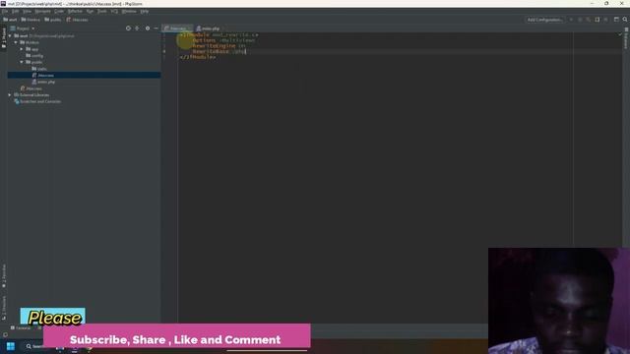Click the tool windows quick-access icon bottom-left
Image resolution: width=630 pixels, height=354 pixels.
pos(5,334)
